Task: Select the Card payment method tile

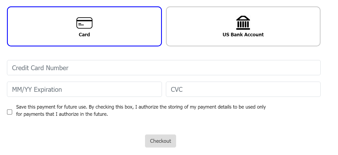Action: [84, 26]
